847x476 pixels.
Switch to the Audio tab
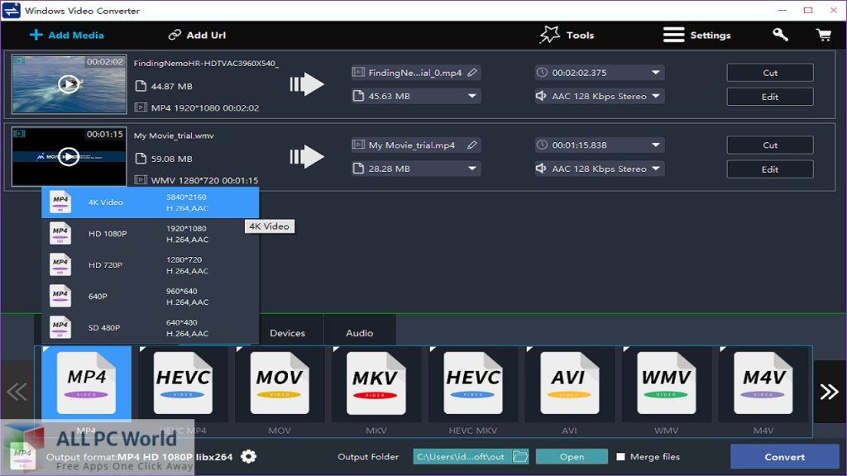359,333
